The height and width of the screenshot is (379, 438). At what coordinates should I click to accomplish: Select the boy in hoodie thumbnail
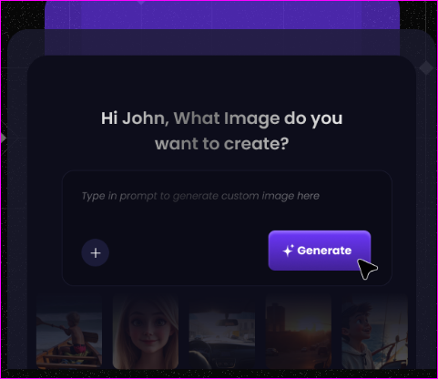[375, 333]
